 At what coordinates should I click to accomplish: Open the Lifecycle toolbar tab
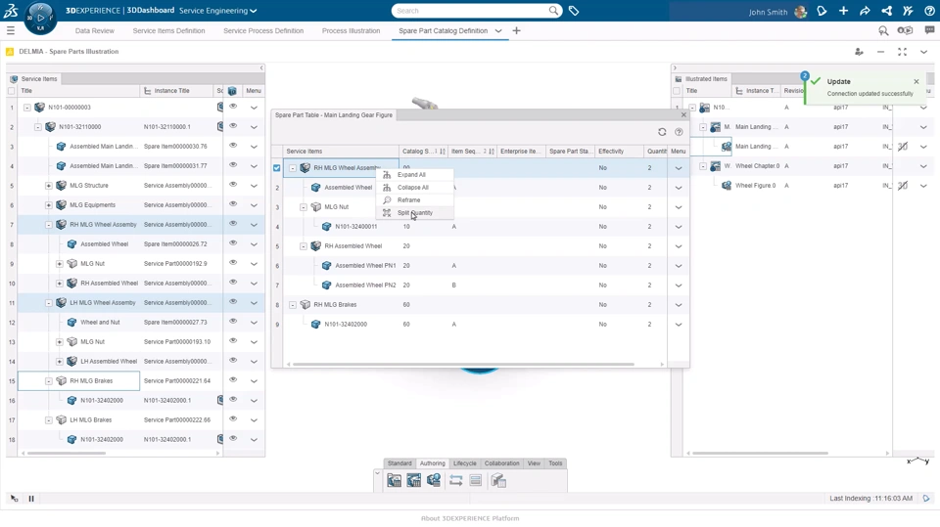pos(464,463)
